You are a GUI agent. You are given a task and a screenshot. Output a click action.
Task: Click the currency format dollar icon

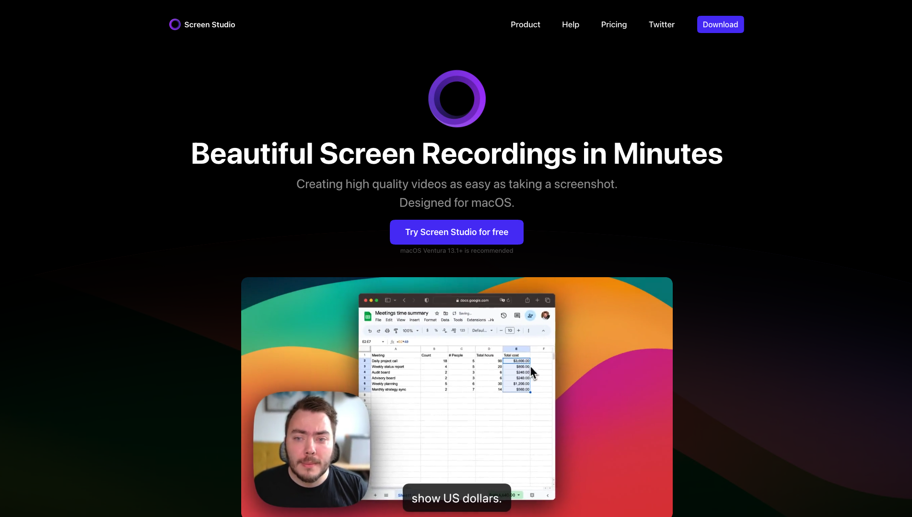(427, 330)
